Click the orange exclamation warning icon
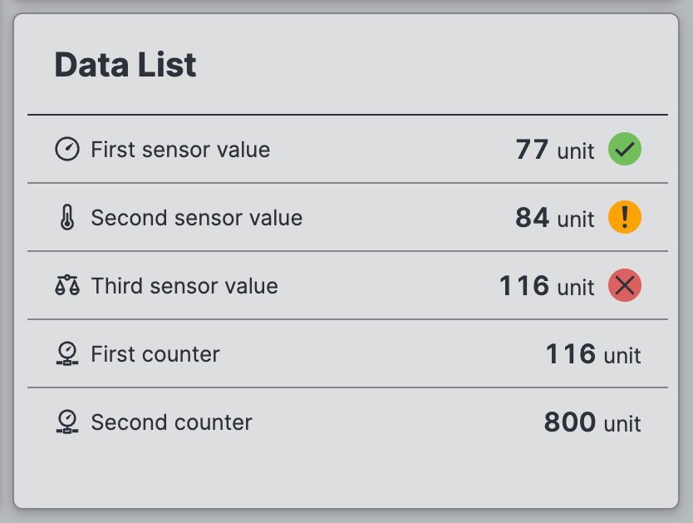The height and width of the screenshot is (523, 693). [625, 218]
